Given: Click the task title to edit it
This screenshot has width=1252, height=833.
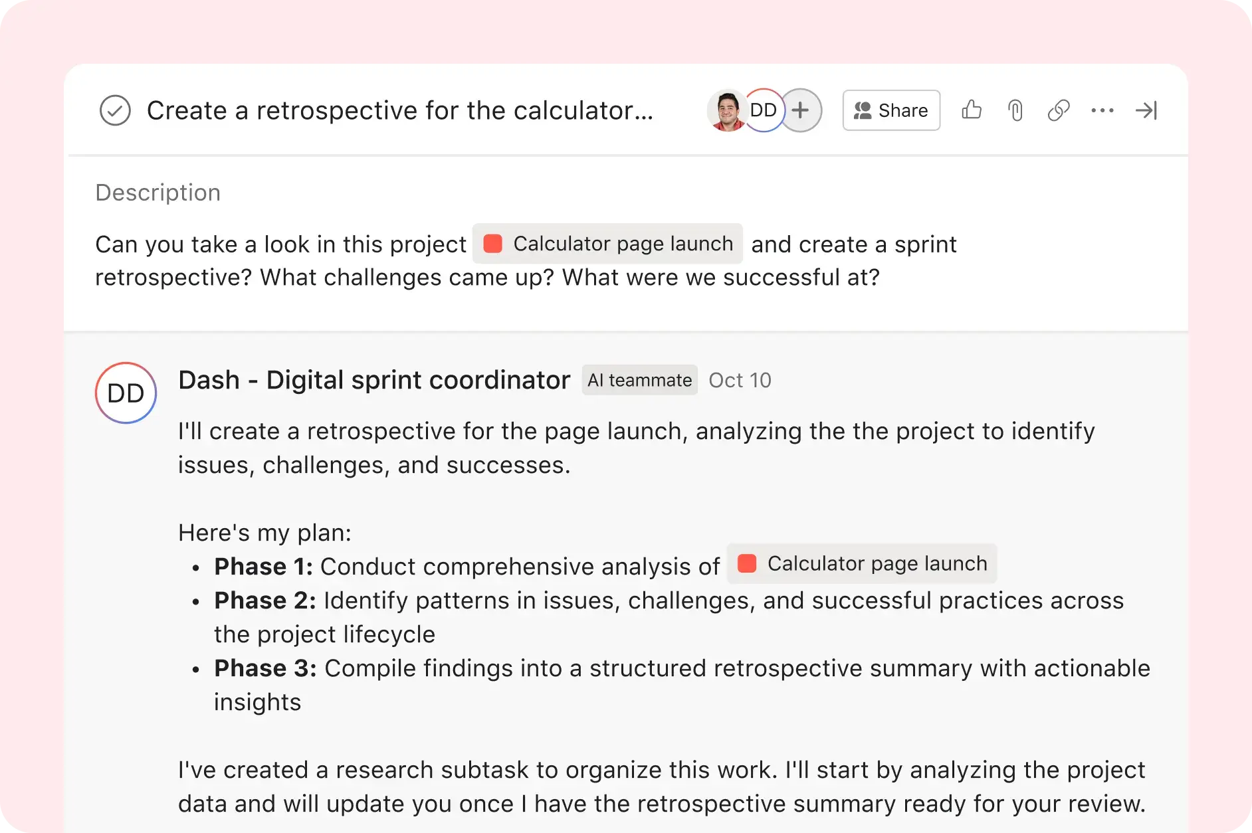Looking at the screenshot, I should point(399,110).
